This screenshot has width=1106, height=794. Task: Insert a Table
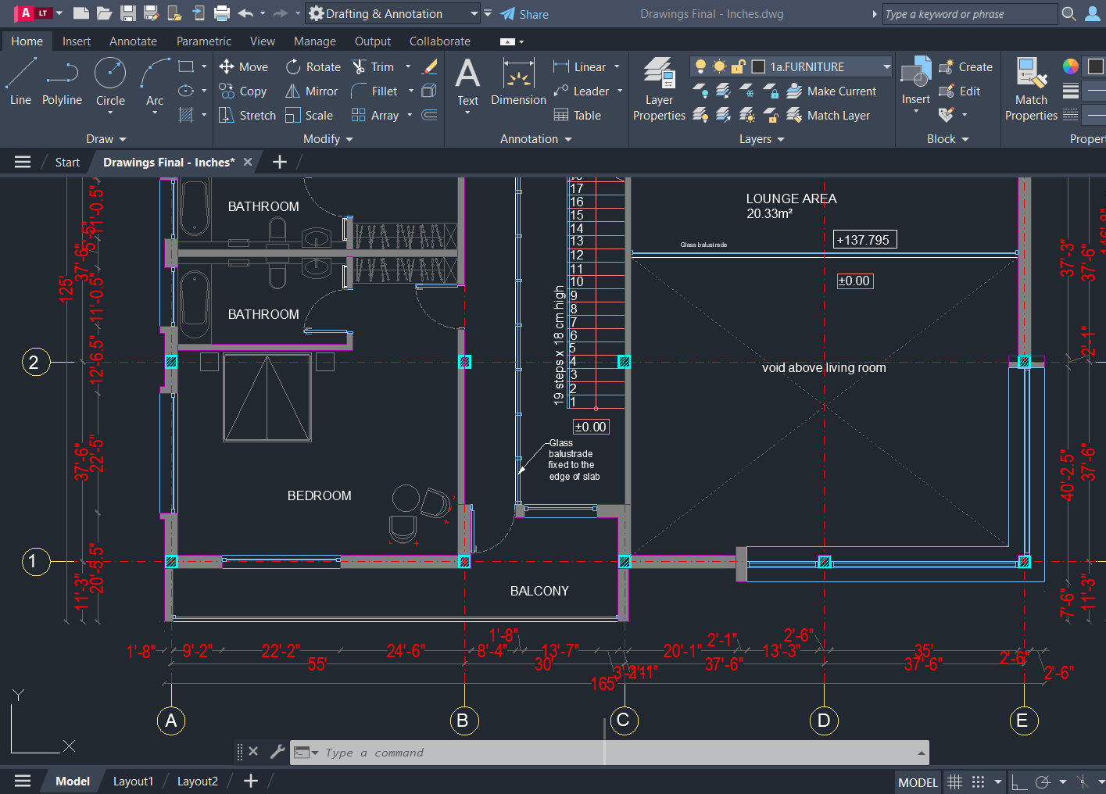pos(578,116)
